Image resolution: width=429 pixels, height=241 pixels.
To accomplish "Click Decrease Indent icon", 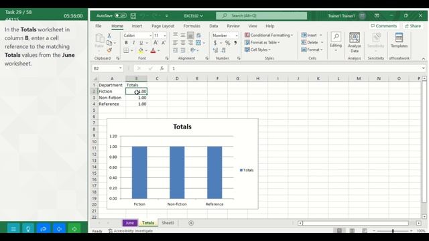I will coord(176,50).
